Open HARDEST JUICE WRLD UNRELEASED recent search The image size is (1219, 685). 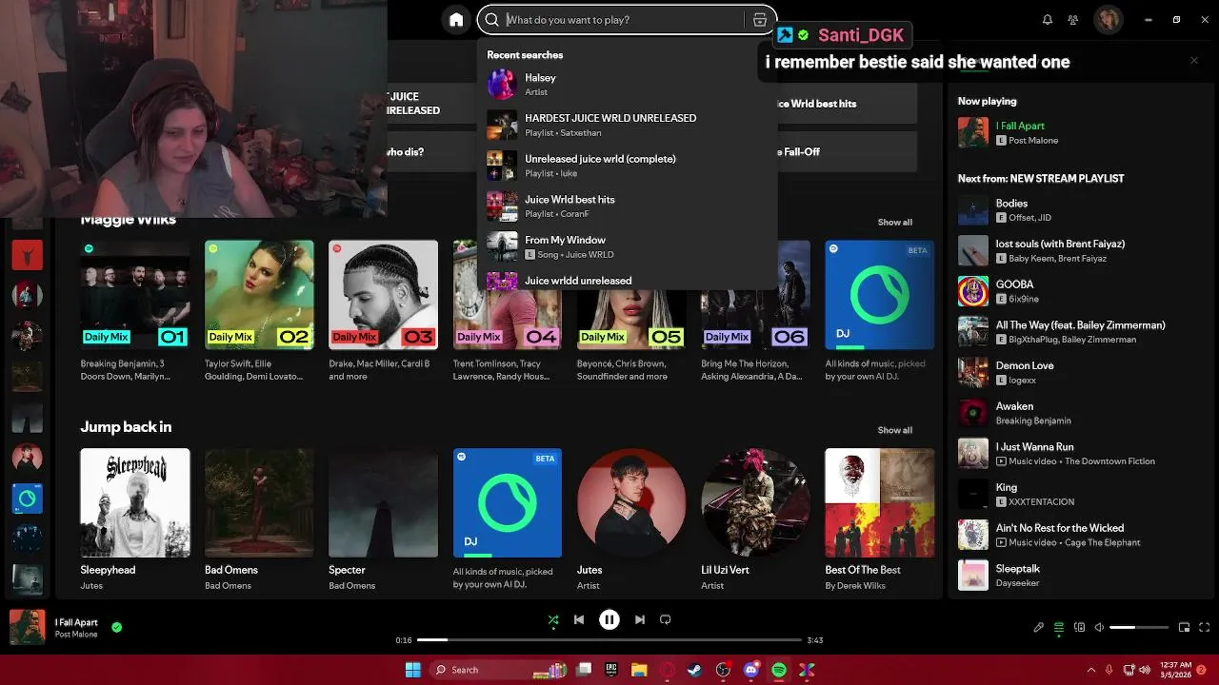pos(628,125)
